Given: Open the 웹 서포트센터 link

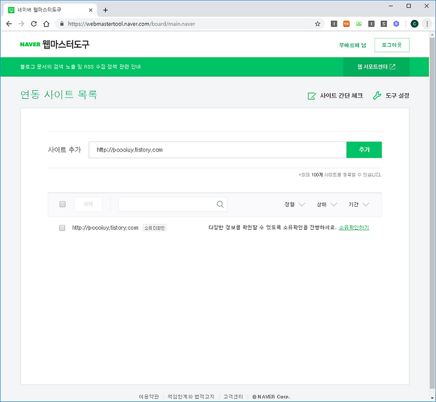Looking at the screenshot, I should [x=376, y=67].
